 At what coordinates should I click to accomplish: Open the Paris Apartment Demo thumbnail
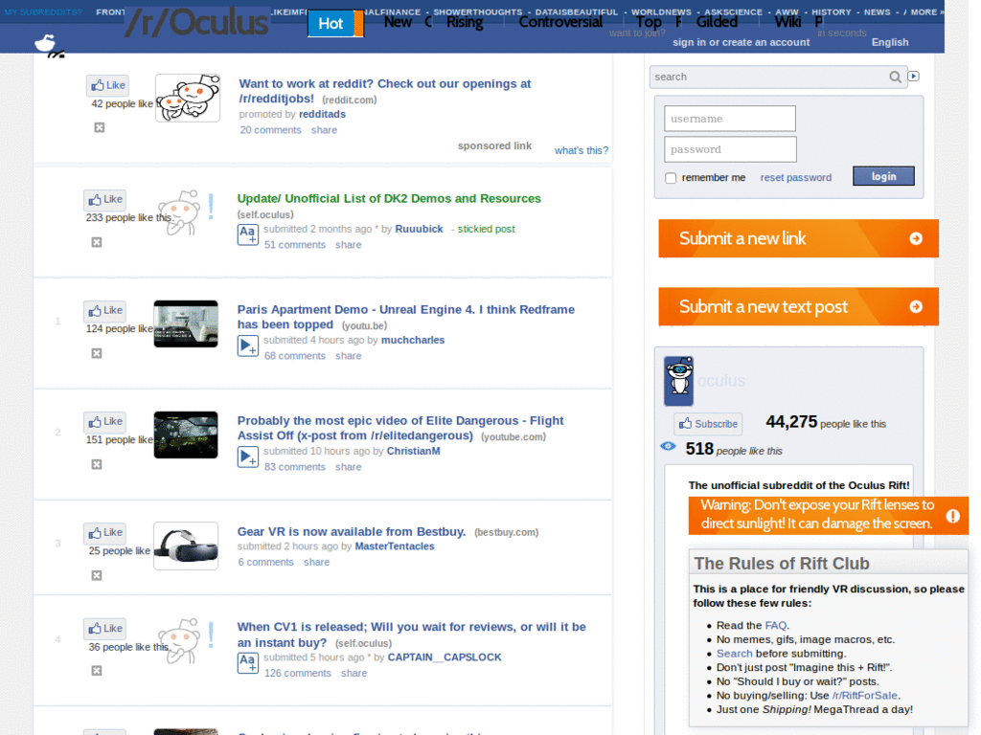[x=186, y=323]
